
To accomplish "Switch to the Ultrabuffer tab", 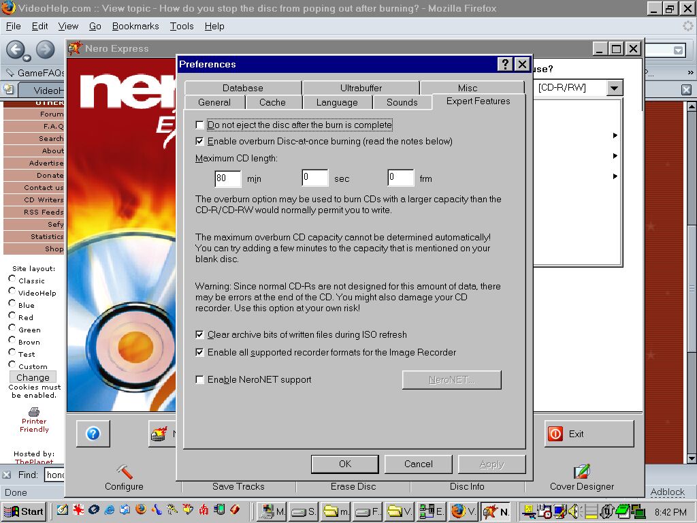I will tap(361, 88).
